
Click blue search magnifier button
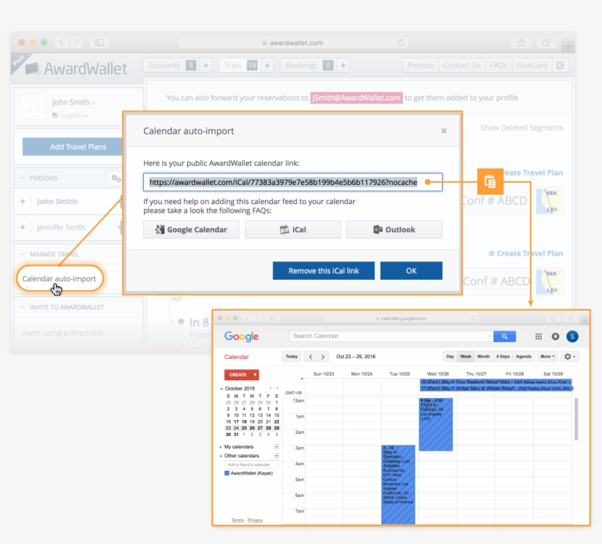(504, 336)
